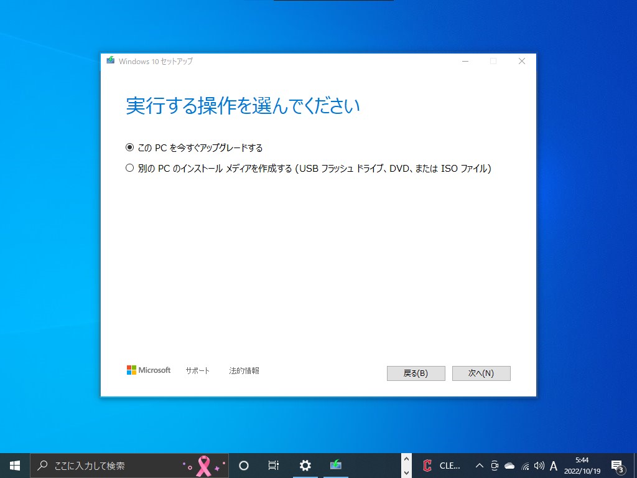Viewport: 637px width, 478px height.
Task: Click the ここに入力して検索 search box
Action: pos(129,466)
